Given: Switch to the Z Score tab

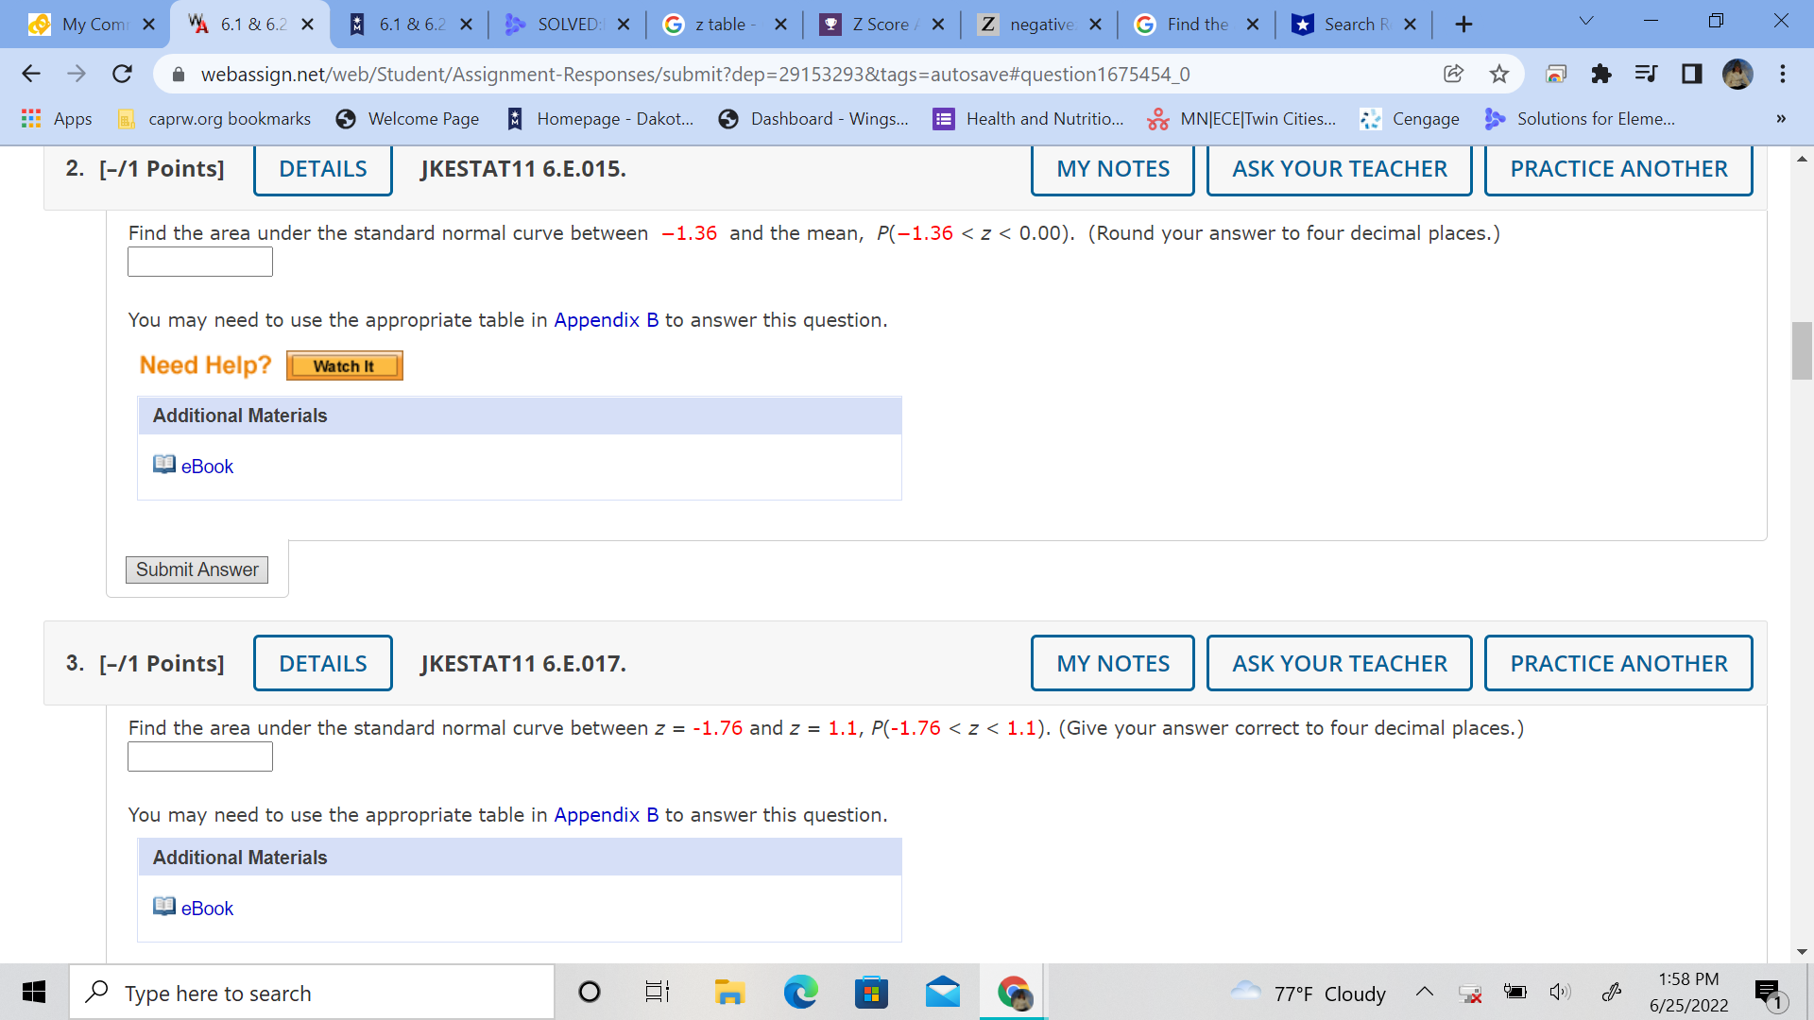Looking at the screenshot, I should [x=881, y=25].
